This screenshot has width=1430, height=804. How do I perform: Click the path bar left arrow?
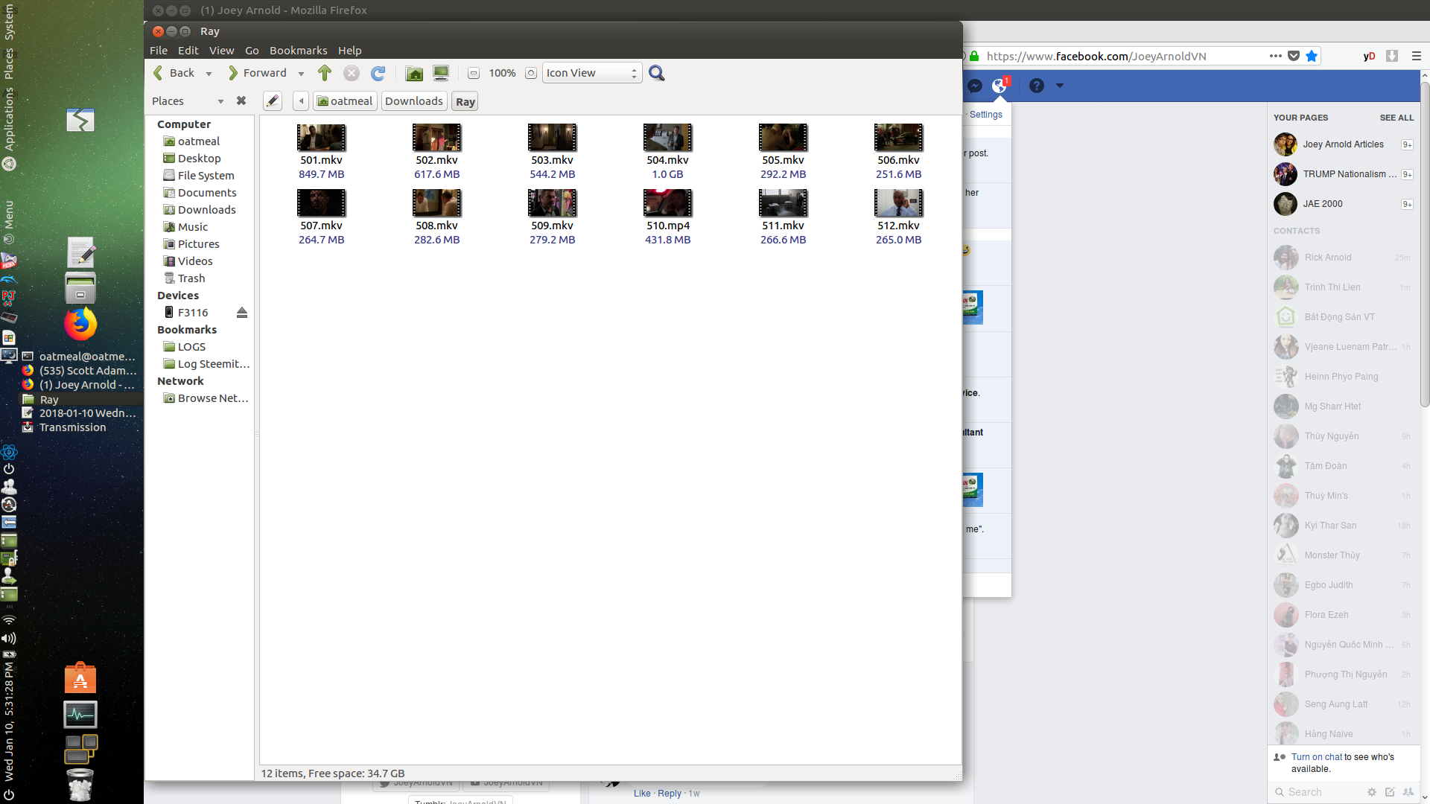(301, 101)
